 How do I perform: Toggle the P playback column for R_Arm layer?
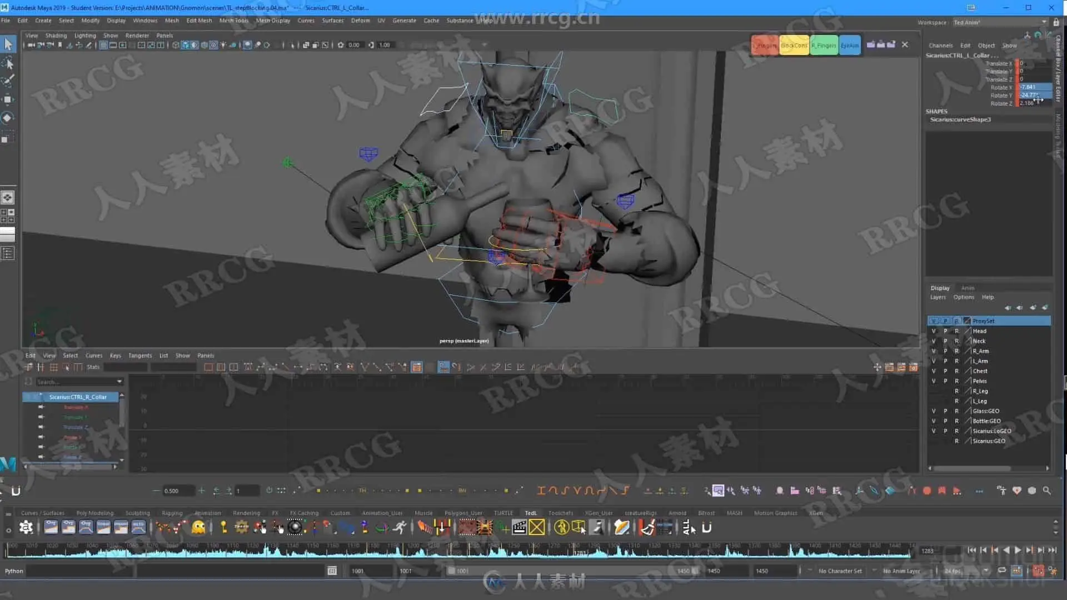pos(945,351)
